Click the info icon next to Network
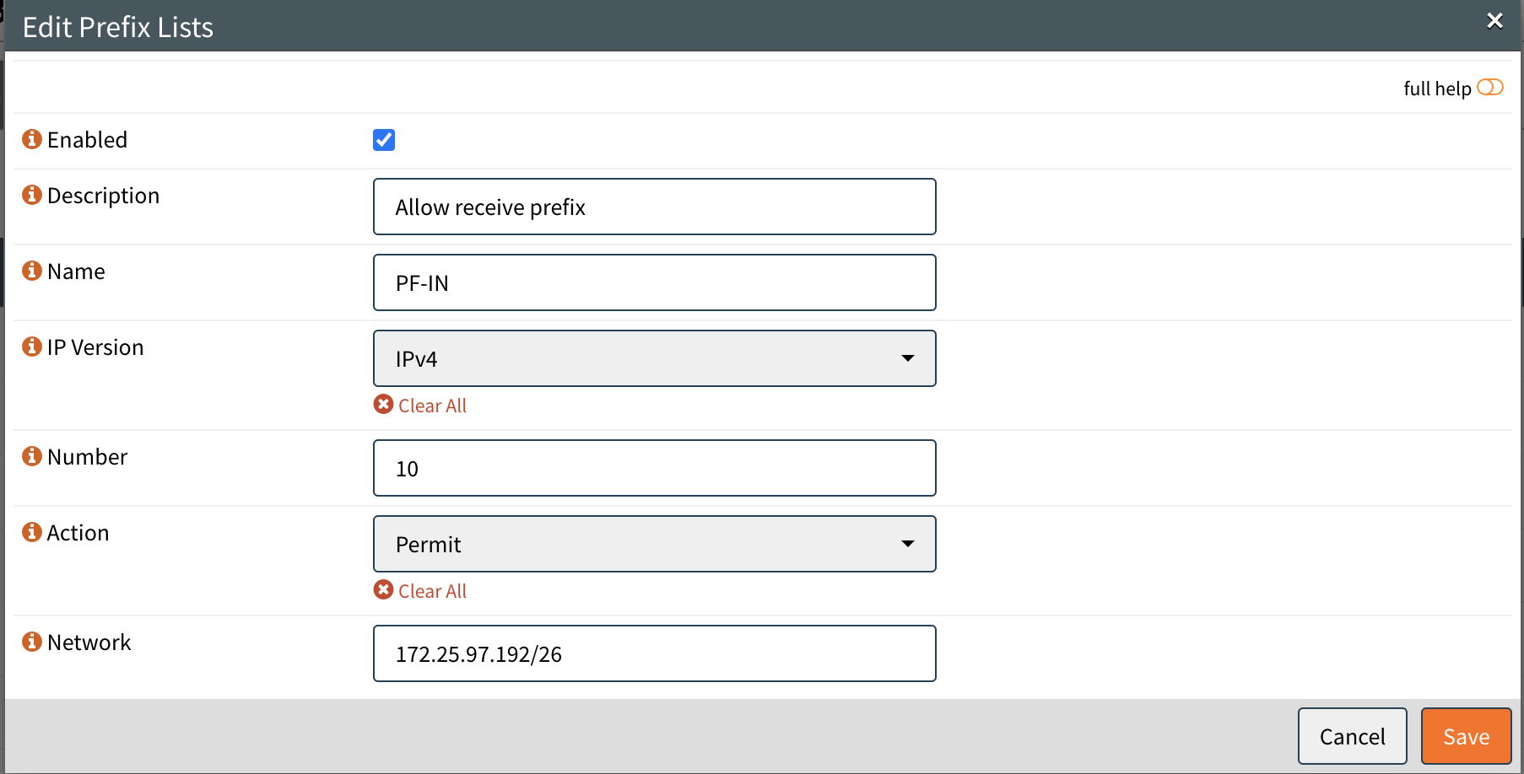The image size is (1524, 774). (32, 642)
